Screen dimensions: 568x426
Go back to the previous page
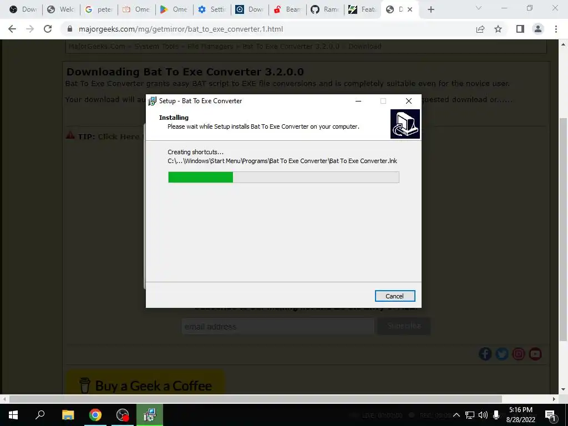tap(12, 29)
